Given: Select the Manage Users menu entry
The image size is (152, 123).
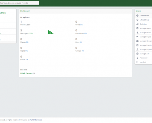Looking at the screenshot, I should coord(143,33).
